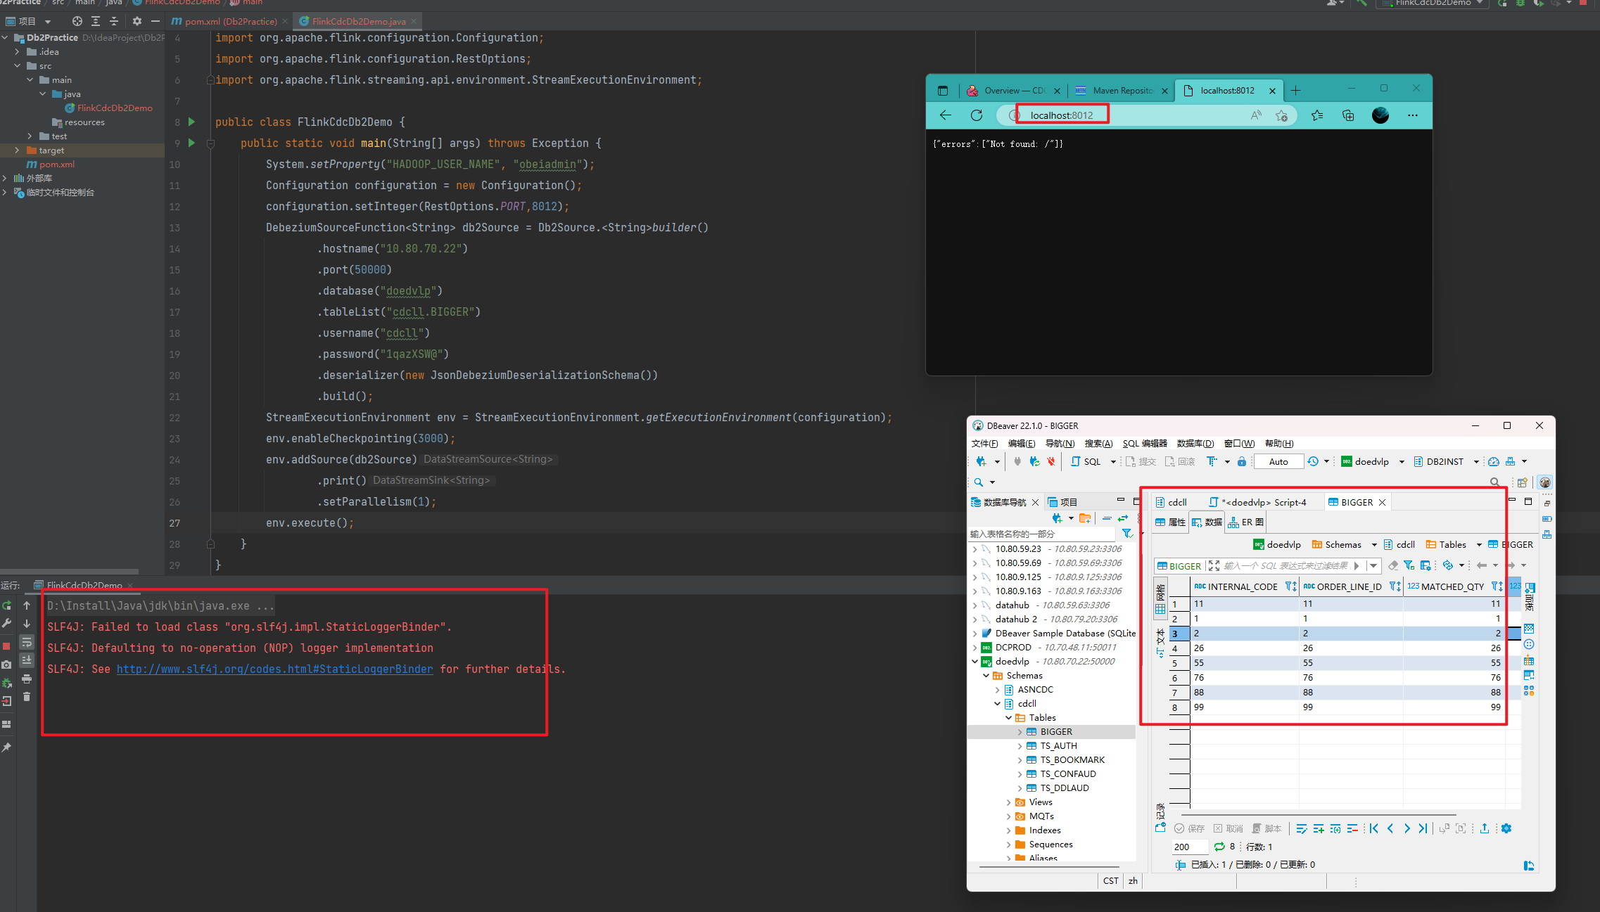
Task: Click DBeaver new connection plug icon
Action: click(982, 461)
